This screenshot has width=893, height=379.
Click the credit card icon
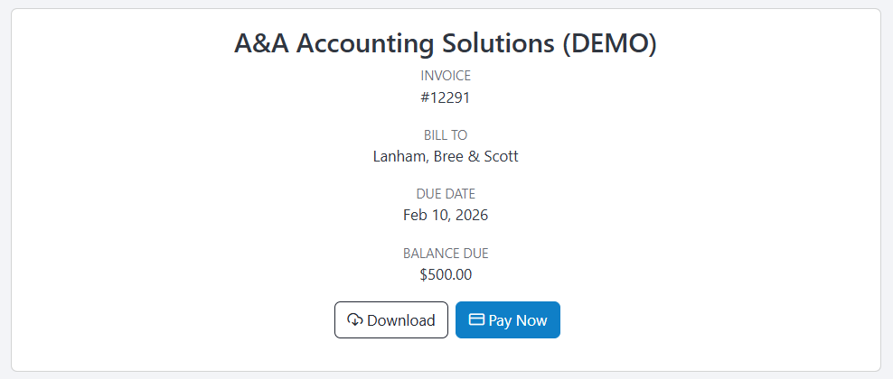476,319
